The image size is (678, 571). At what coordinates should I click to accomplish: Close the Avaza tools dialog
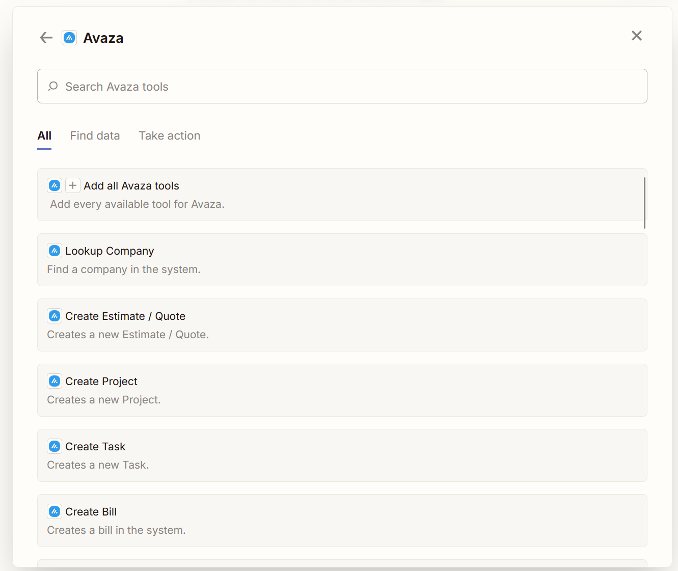pos(636,36)
